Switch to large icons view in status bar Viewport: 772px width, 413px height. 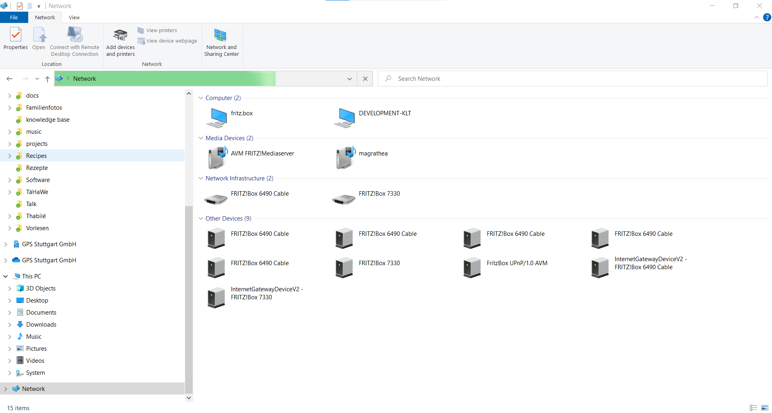click(765, 408)
